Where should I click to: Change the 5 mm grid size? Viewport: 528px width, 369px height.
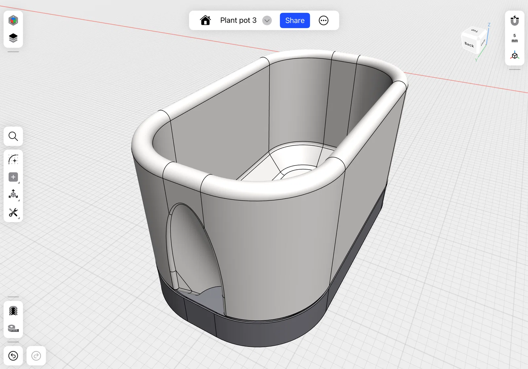[514, 38]
